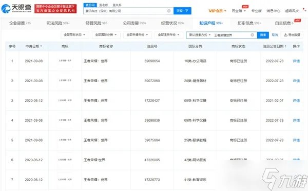The image size is (308, 191).
Task: Select the 查老板 search tab
Action: tap(104, 5)
